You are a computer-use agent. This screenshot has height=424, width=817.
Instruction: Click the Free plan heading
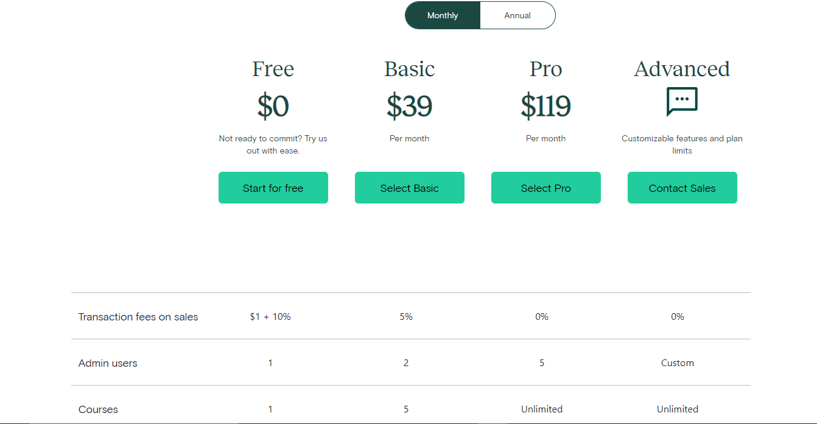point(273,69)
